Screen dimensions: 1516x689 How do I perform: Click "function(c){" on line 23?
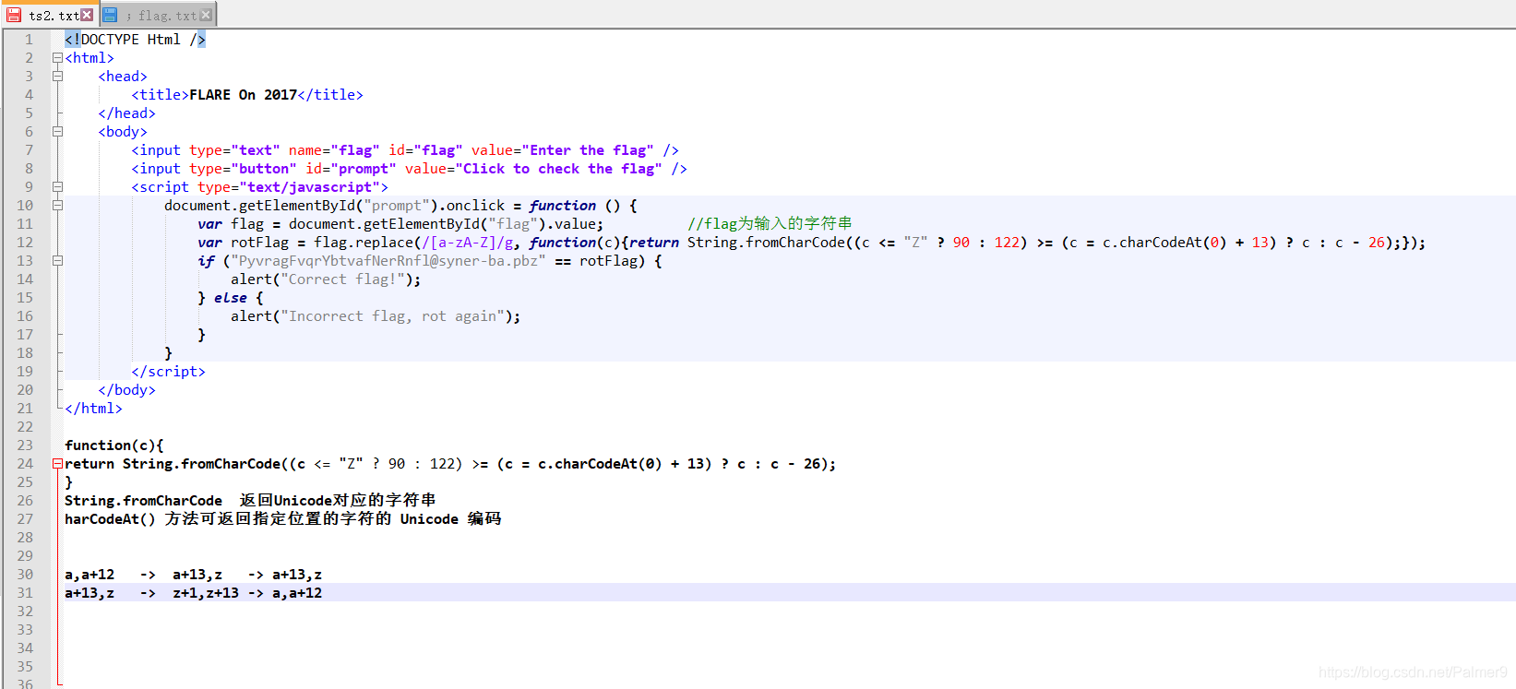point(114,445)
